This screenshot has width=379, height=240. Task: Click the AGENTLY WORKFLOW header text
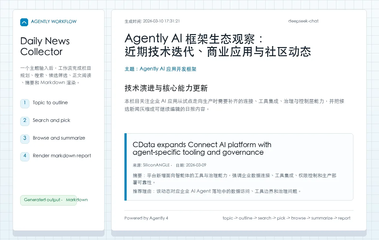pos(54,21)
